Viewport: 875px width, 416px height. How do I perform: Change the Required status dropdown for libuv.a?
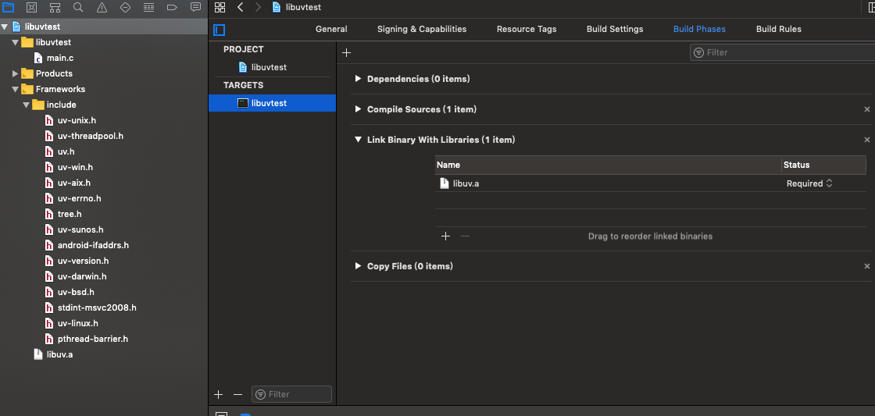[809, 183]
